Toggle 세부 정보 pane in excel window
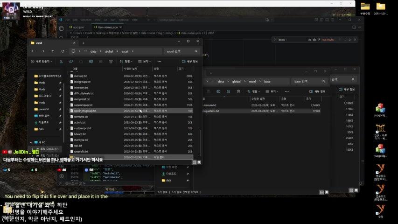398x224 pixels. (190, 62)
